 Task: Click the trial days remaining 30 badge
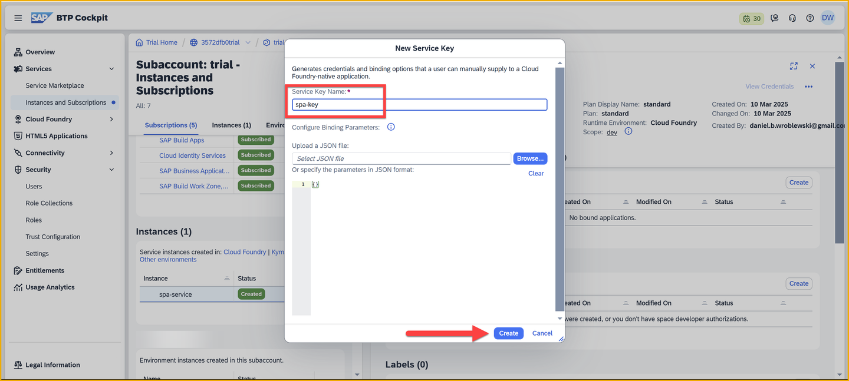(752, 18)
